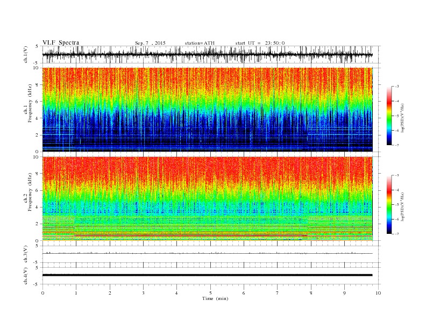This screenshot has width=426, height=329.
Task: Click the ch.1 spectrogram color scale bar
Action: (389, 116)
